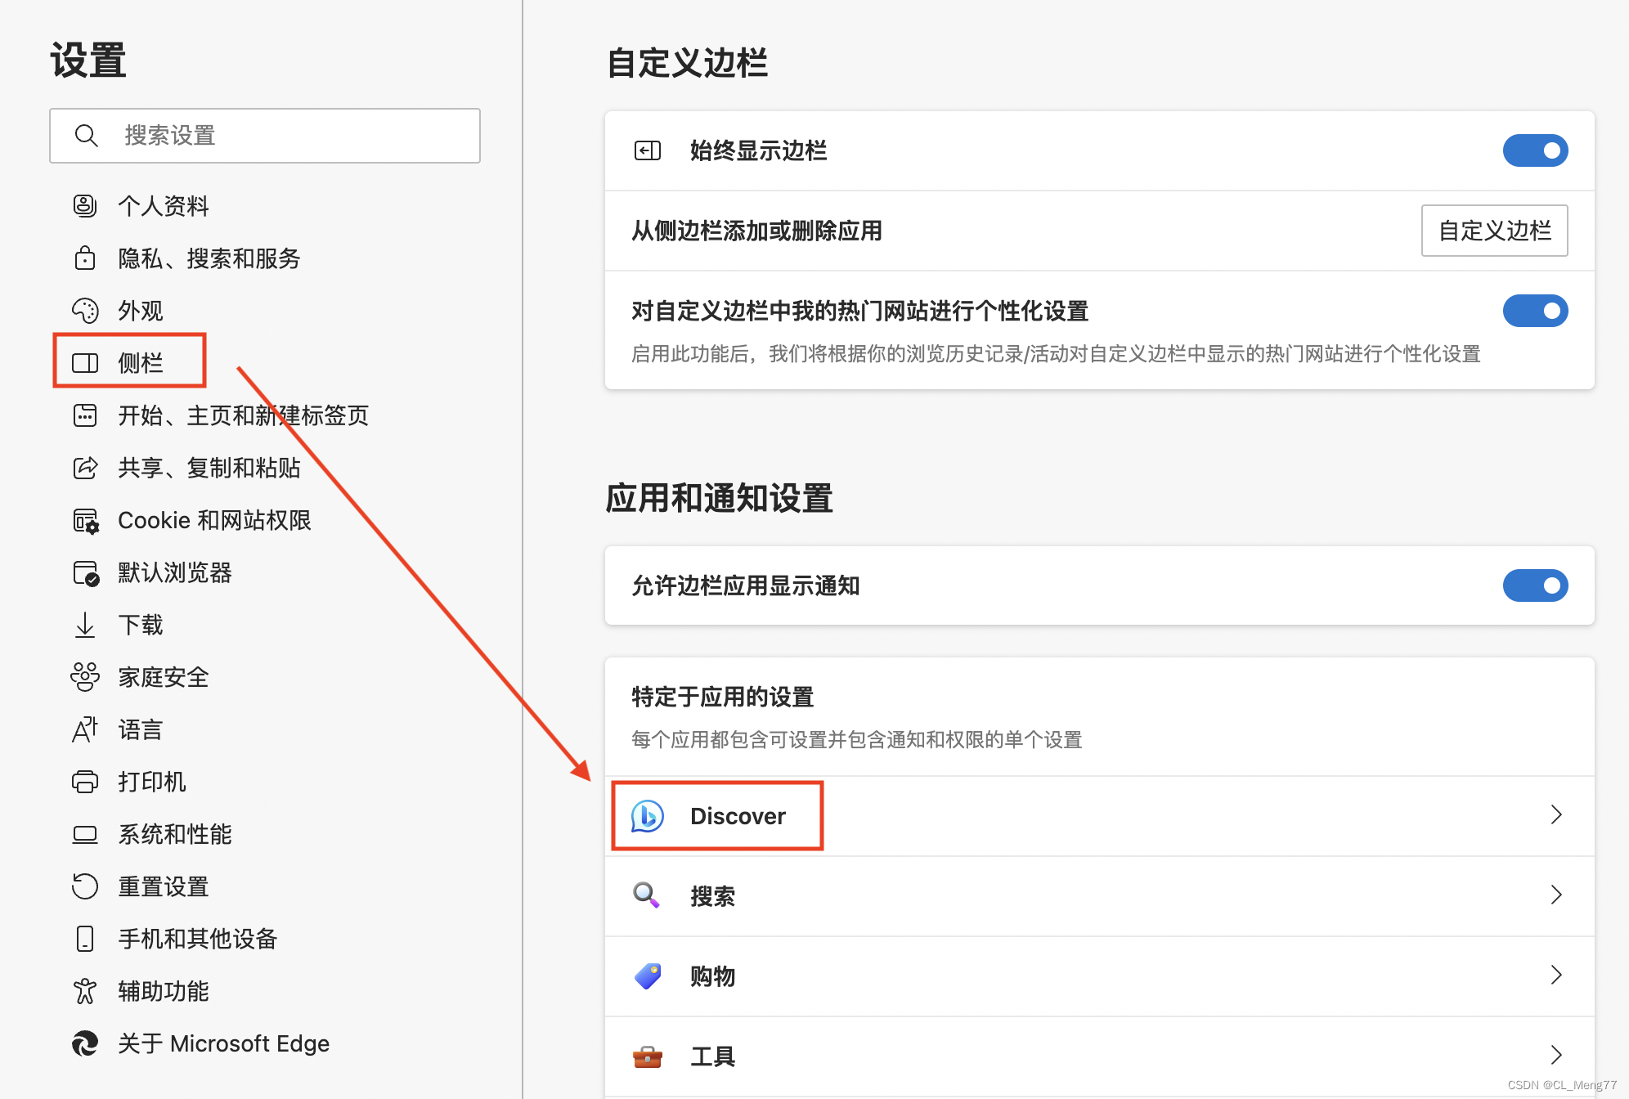This screenshot has width=1629, height=1099.
Task: Go to 外观 settings
Action: click(x=141, y=311)
